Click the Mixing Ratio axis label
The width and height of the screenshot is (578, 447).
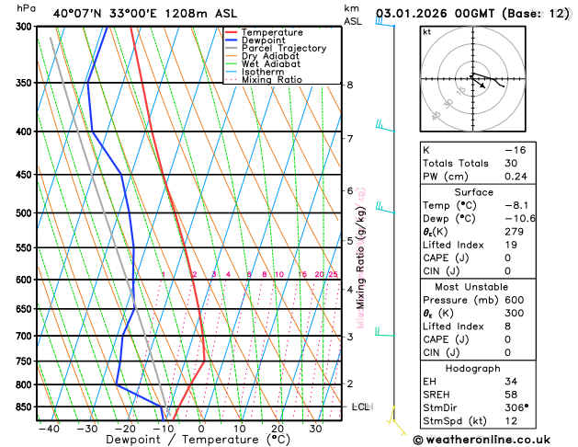tap(360, 258)
